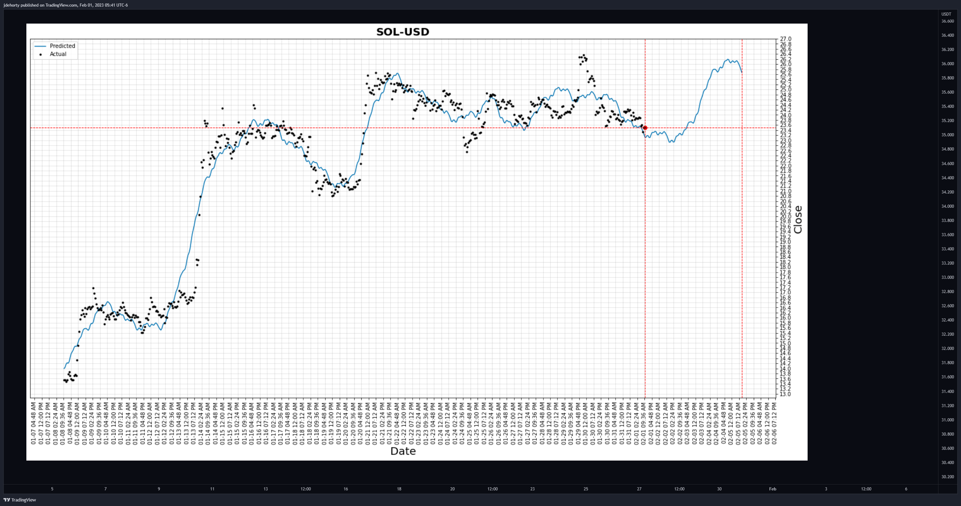
Task: Click the '5' date on time axis
Action: (52, 489)
